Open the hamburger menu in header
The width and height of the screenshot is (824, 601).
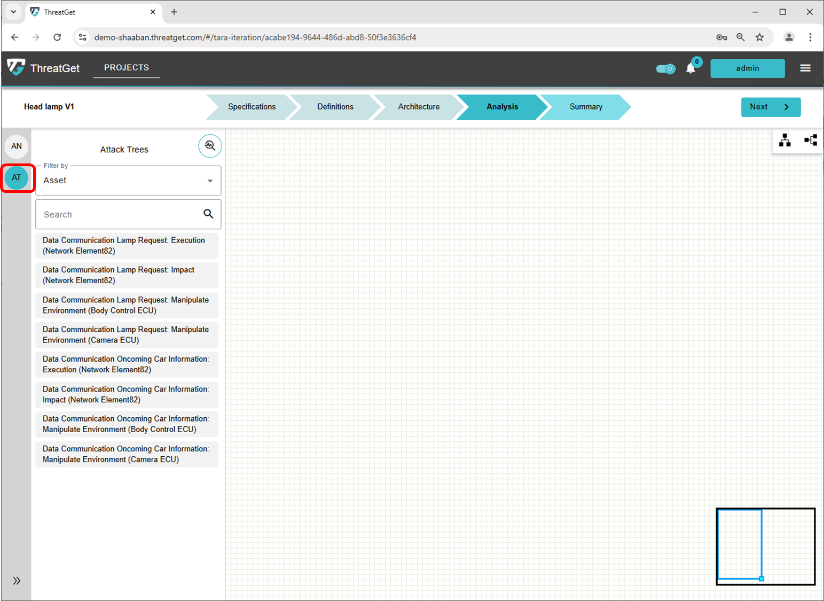tap(805, 68)
